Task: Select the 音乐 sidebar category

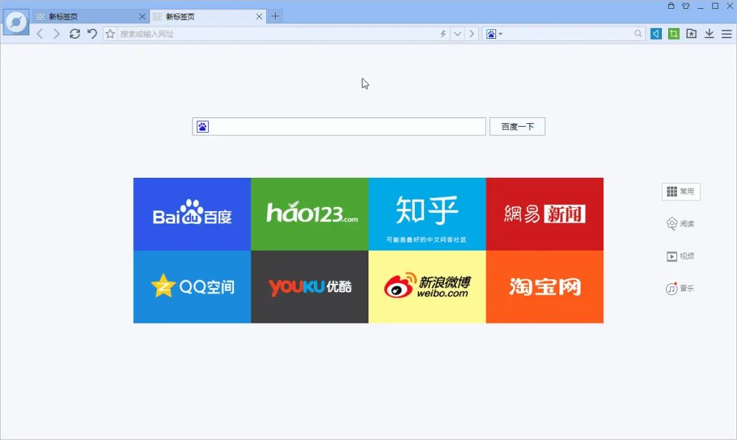Action: pos(680,288)
